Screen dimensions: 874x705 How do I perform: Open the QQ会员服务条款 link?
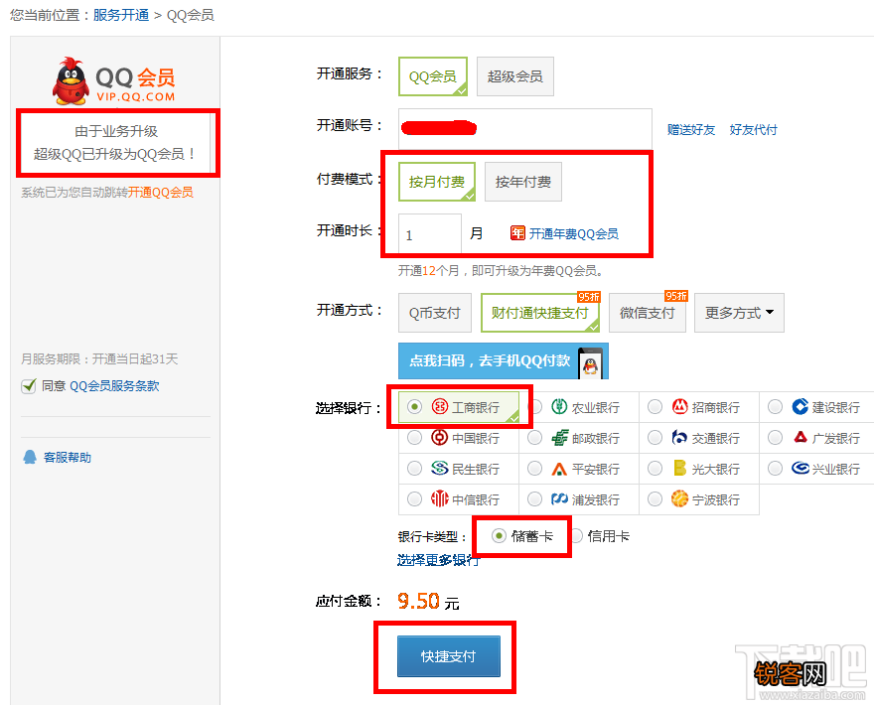(114, 385)
